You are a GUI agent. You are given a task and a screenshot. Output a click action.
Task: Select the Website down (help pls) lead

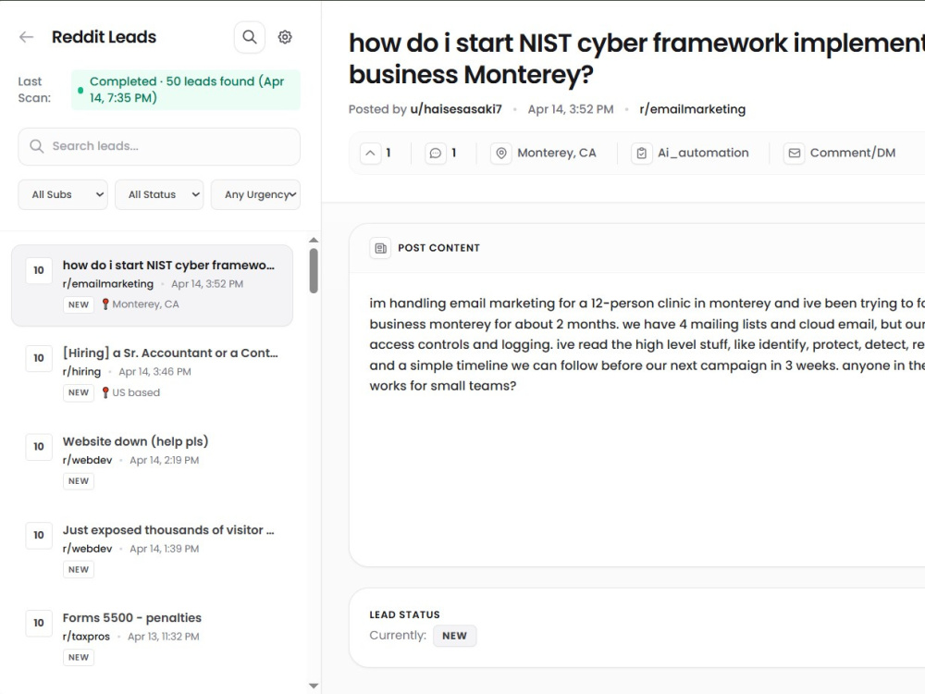(153, 462)
